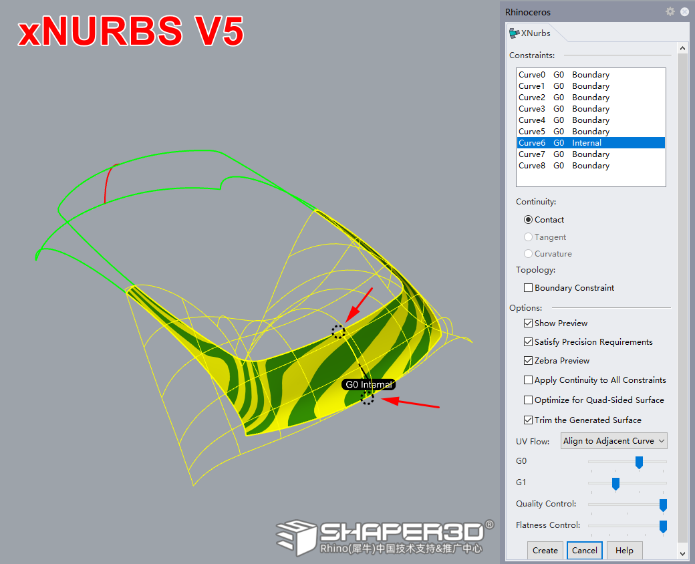This screenshot has width=695, height=564.
Task: Disable Trim the Generated Surface
Action: pos(529,420)
